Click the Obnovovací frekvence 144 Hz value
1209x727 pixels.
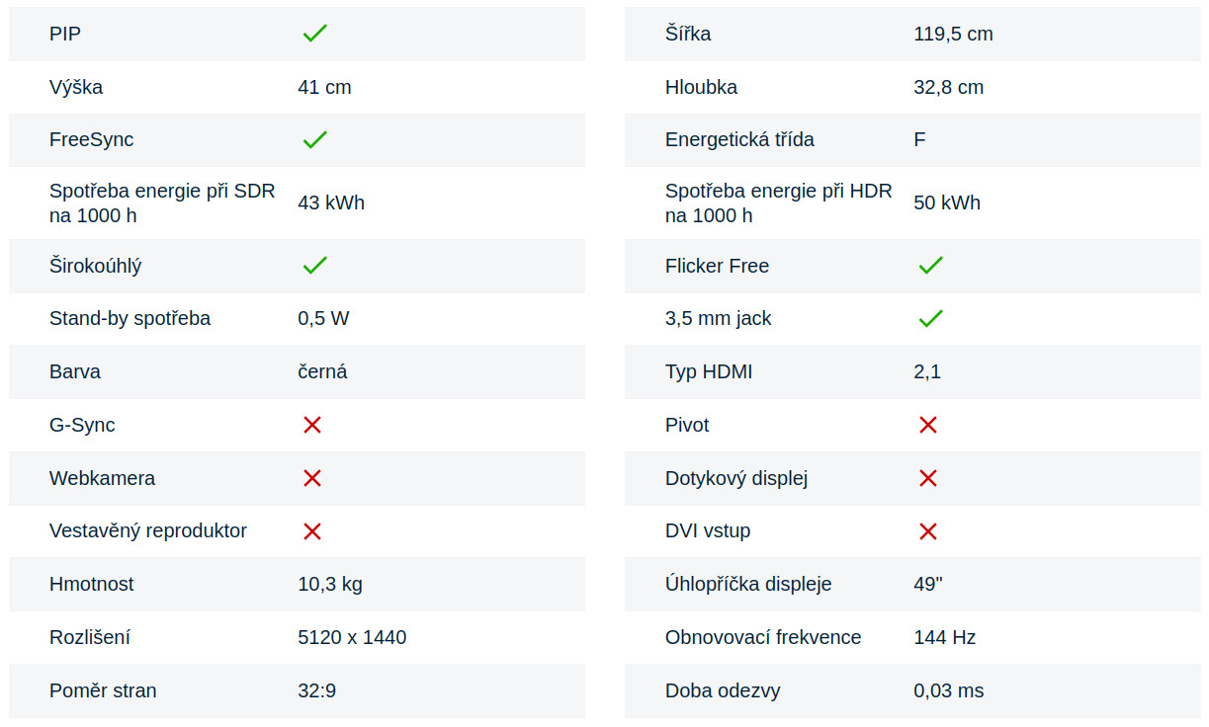[x=944, y=637]
